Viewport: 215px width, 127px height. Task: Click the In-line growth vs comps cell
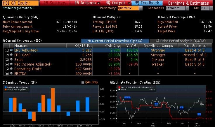[x=158, y=60]
